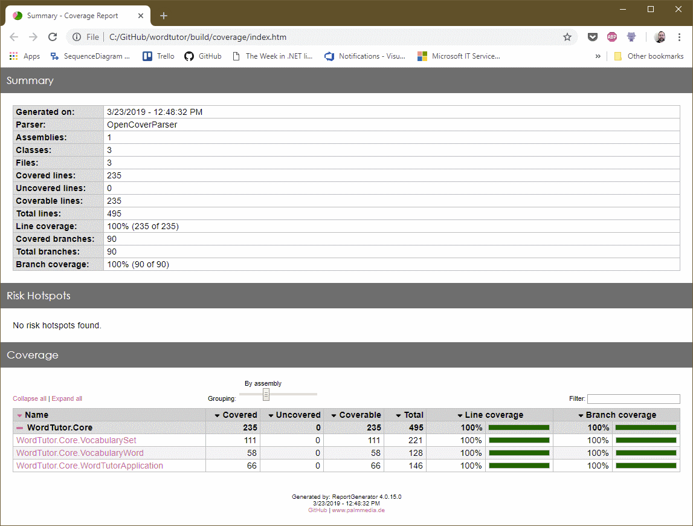Image resolution: width=693 pixels, height=526 pixels.
Task: Click Collapse all link
Action: click(x=29, y=398)
